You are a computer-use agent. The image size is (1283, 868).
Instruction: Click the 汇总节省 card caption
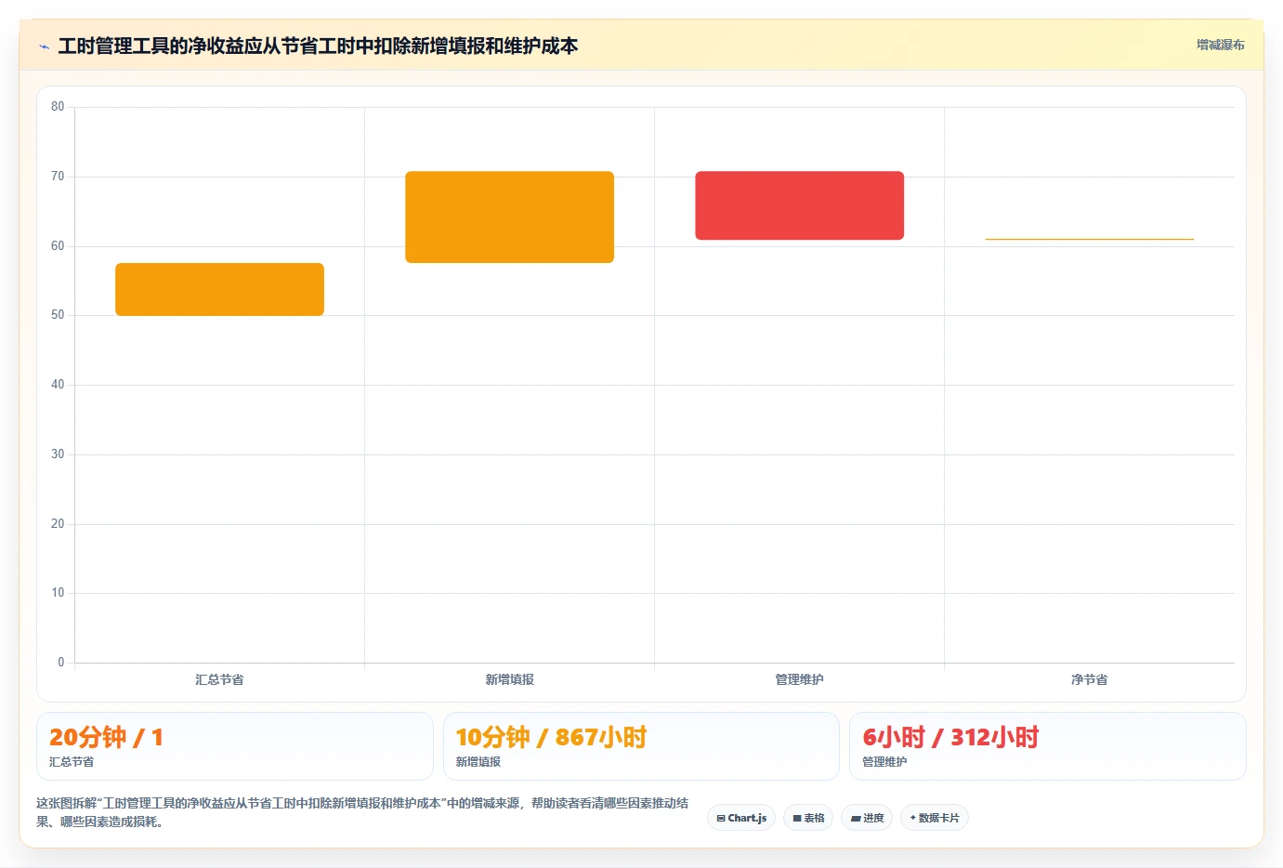point(72,762)
